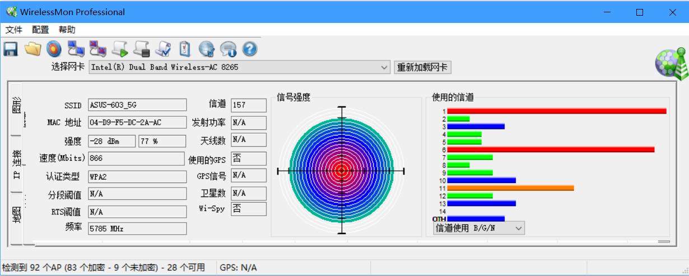Click the blue channel 3 usage bar
The image size is (689, 276).
tap(476, 127)
